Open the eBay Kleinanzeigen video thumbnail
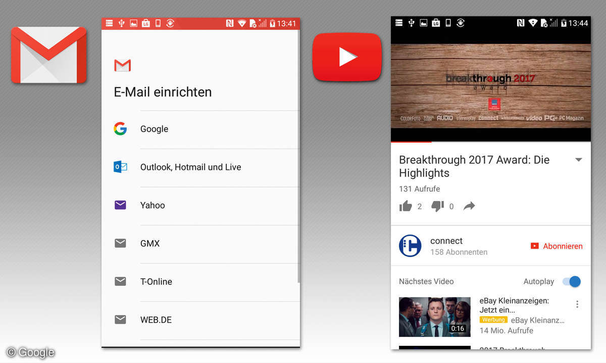The width and height of the screenshot is (606, 363). coord(434,317)
